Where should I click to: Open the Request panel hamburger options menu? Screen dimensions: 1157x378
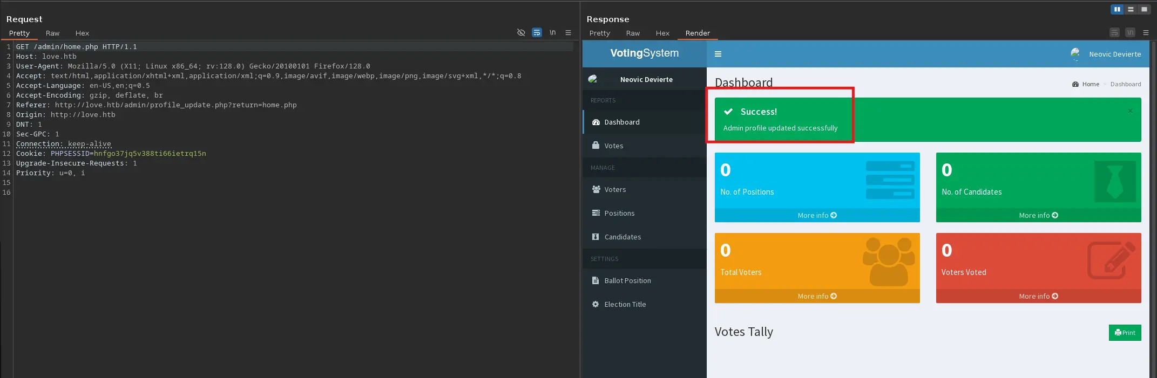[568, 32]
